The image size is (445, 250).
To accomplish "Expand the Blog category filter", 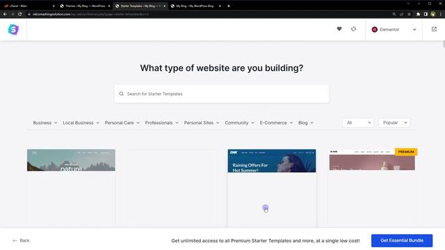I will [306, 123].
